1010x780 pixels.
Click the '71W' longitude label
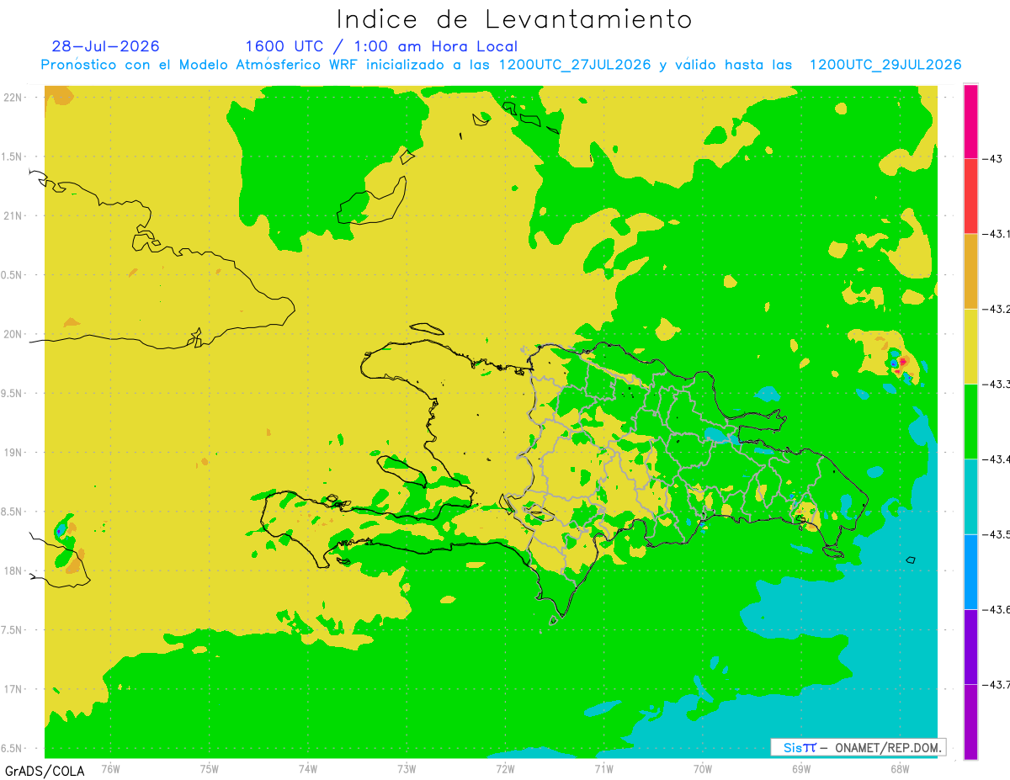click(x=603, y=768)
